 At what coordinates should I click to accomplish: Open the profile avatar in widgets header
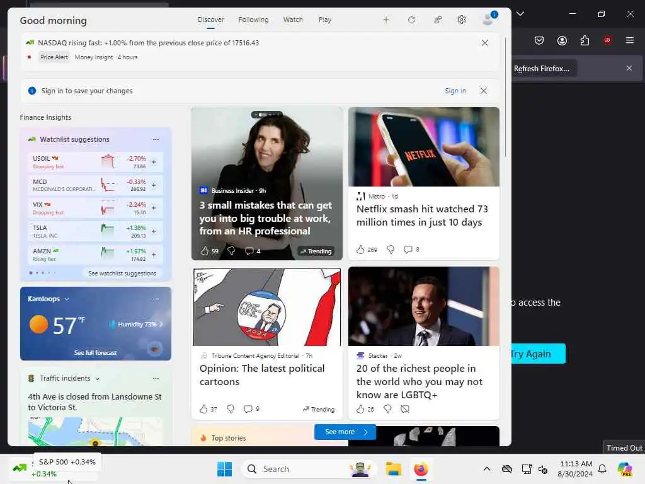(489, 18)
